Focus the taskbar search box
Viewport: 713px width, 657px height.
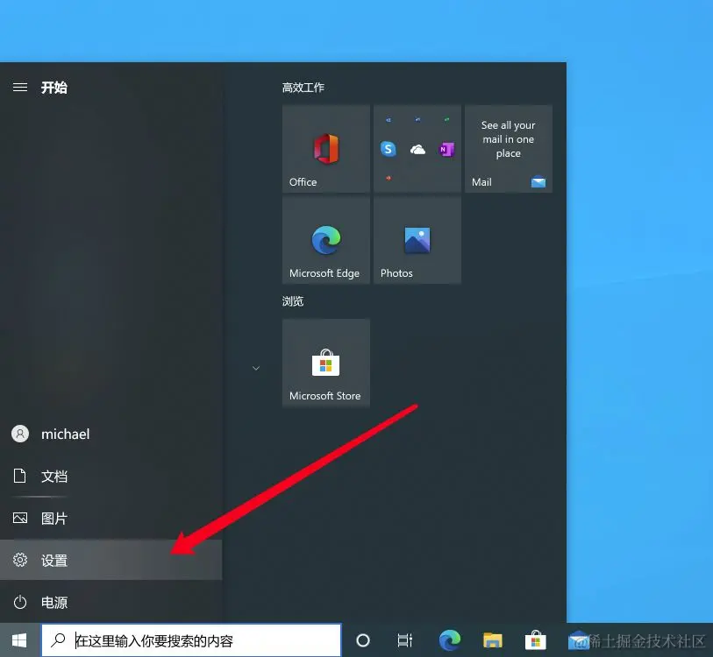191,640
